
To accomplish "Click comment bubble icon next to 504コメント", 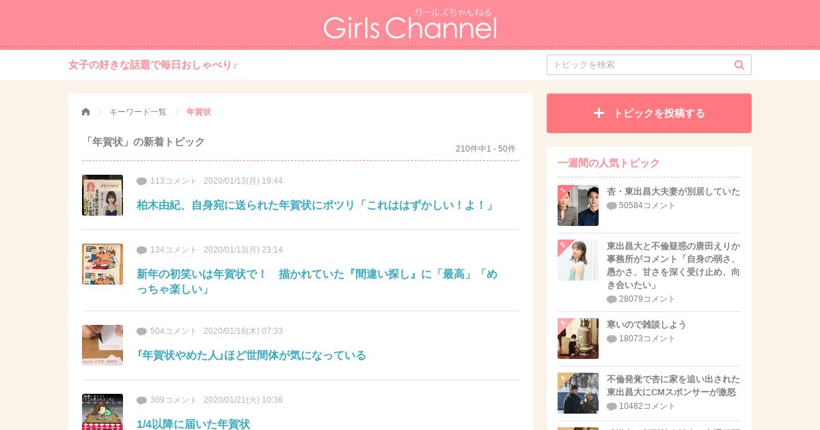I will coord(141,332).
